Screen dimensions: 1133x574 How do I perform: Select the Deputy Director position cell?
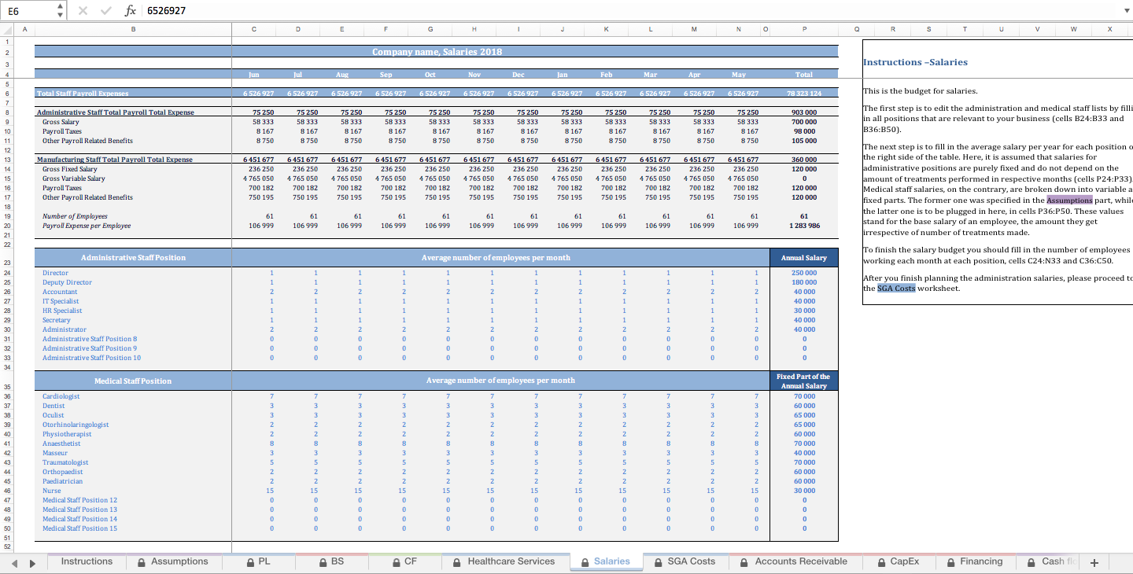coord(133,282)
